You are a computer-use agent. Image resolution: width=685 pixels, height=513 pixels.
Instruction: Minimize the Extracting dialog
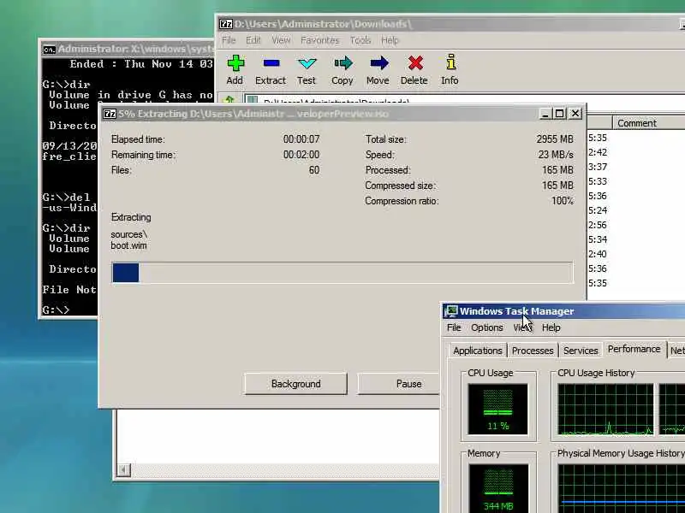coord(545,114)
